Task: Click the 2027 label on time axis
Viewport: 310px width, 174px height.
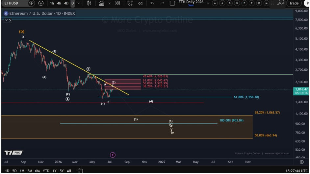Action: click(x=162, y=162)
